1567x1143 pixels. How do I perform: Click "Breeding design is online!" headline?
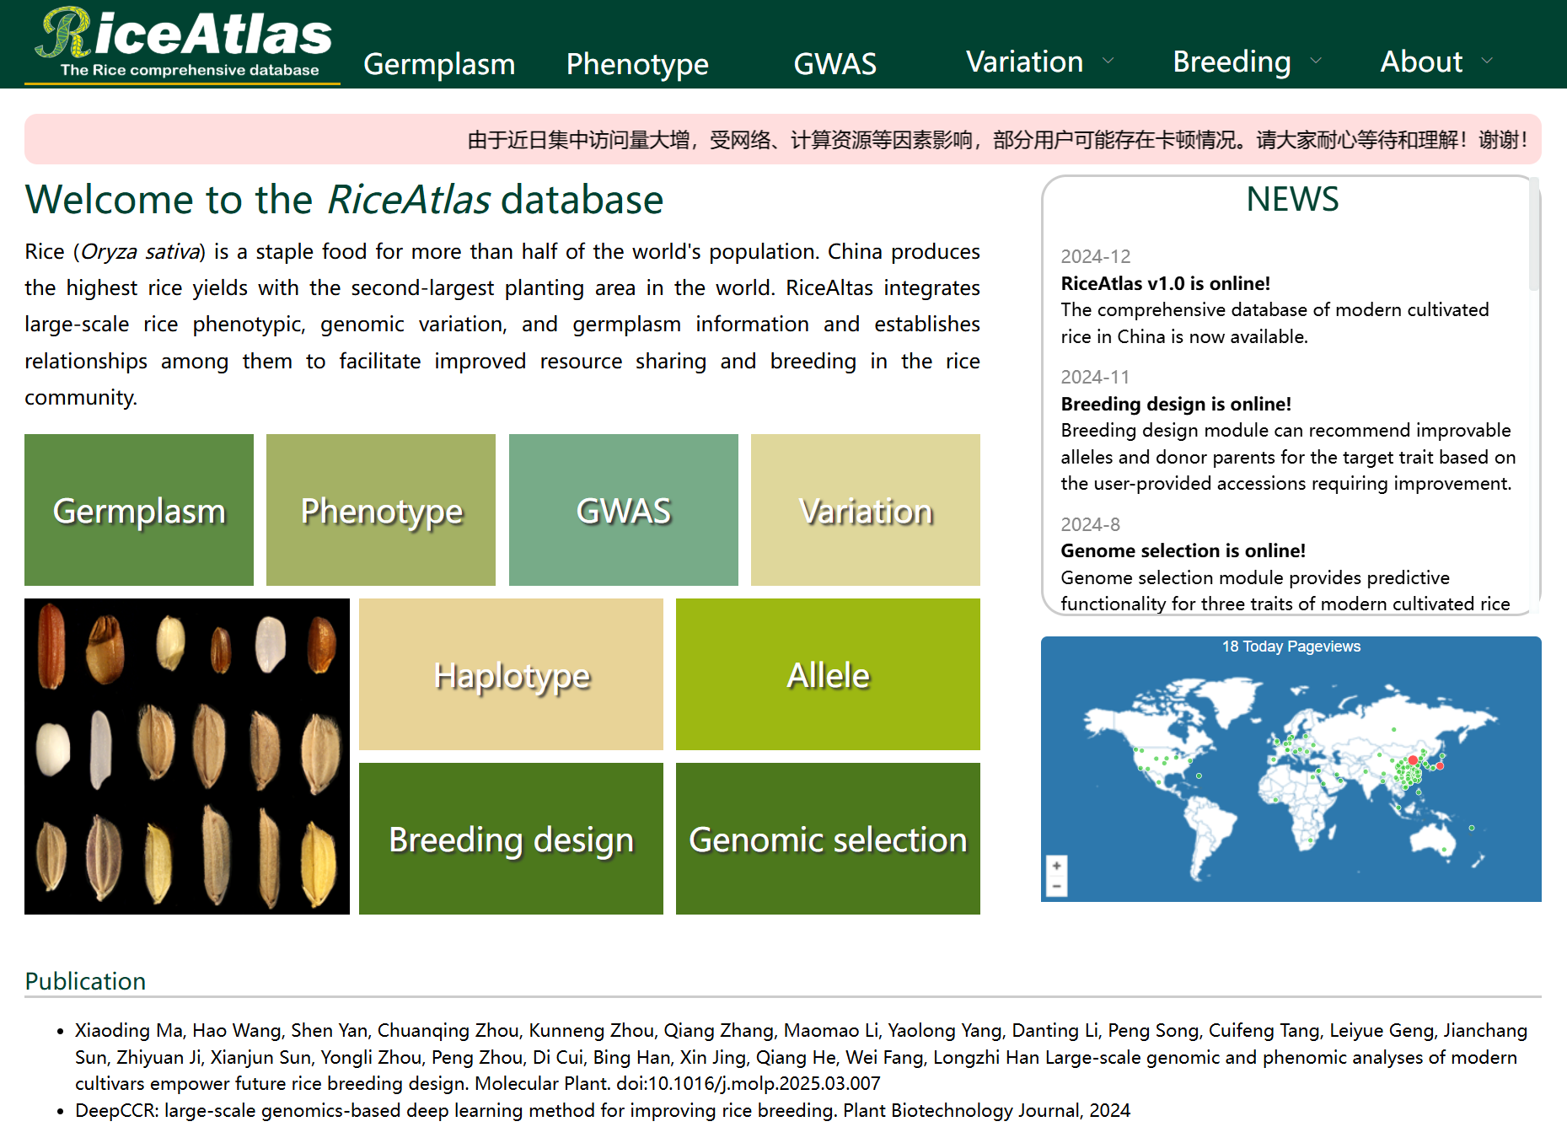coord(1176,404)
